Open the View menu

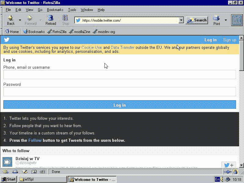click(x=29, y=10)
